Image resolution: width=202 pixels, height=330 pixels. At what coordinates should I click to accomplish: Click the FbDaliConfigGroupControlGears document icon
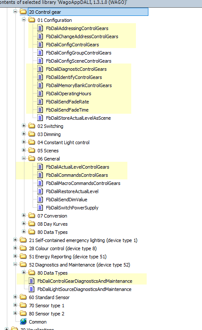[x=40, y=53]
